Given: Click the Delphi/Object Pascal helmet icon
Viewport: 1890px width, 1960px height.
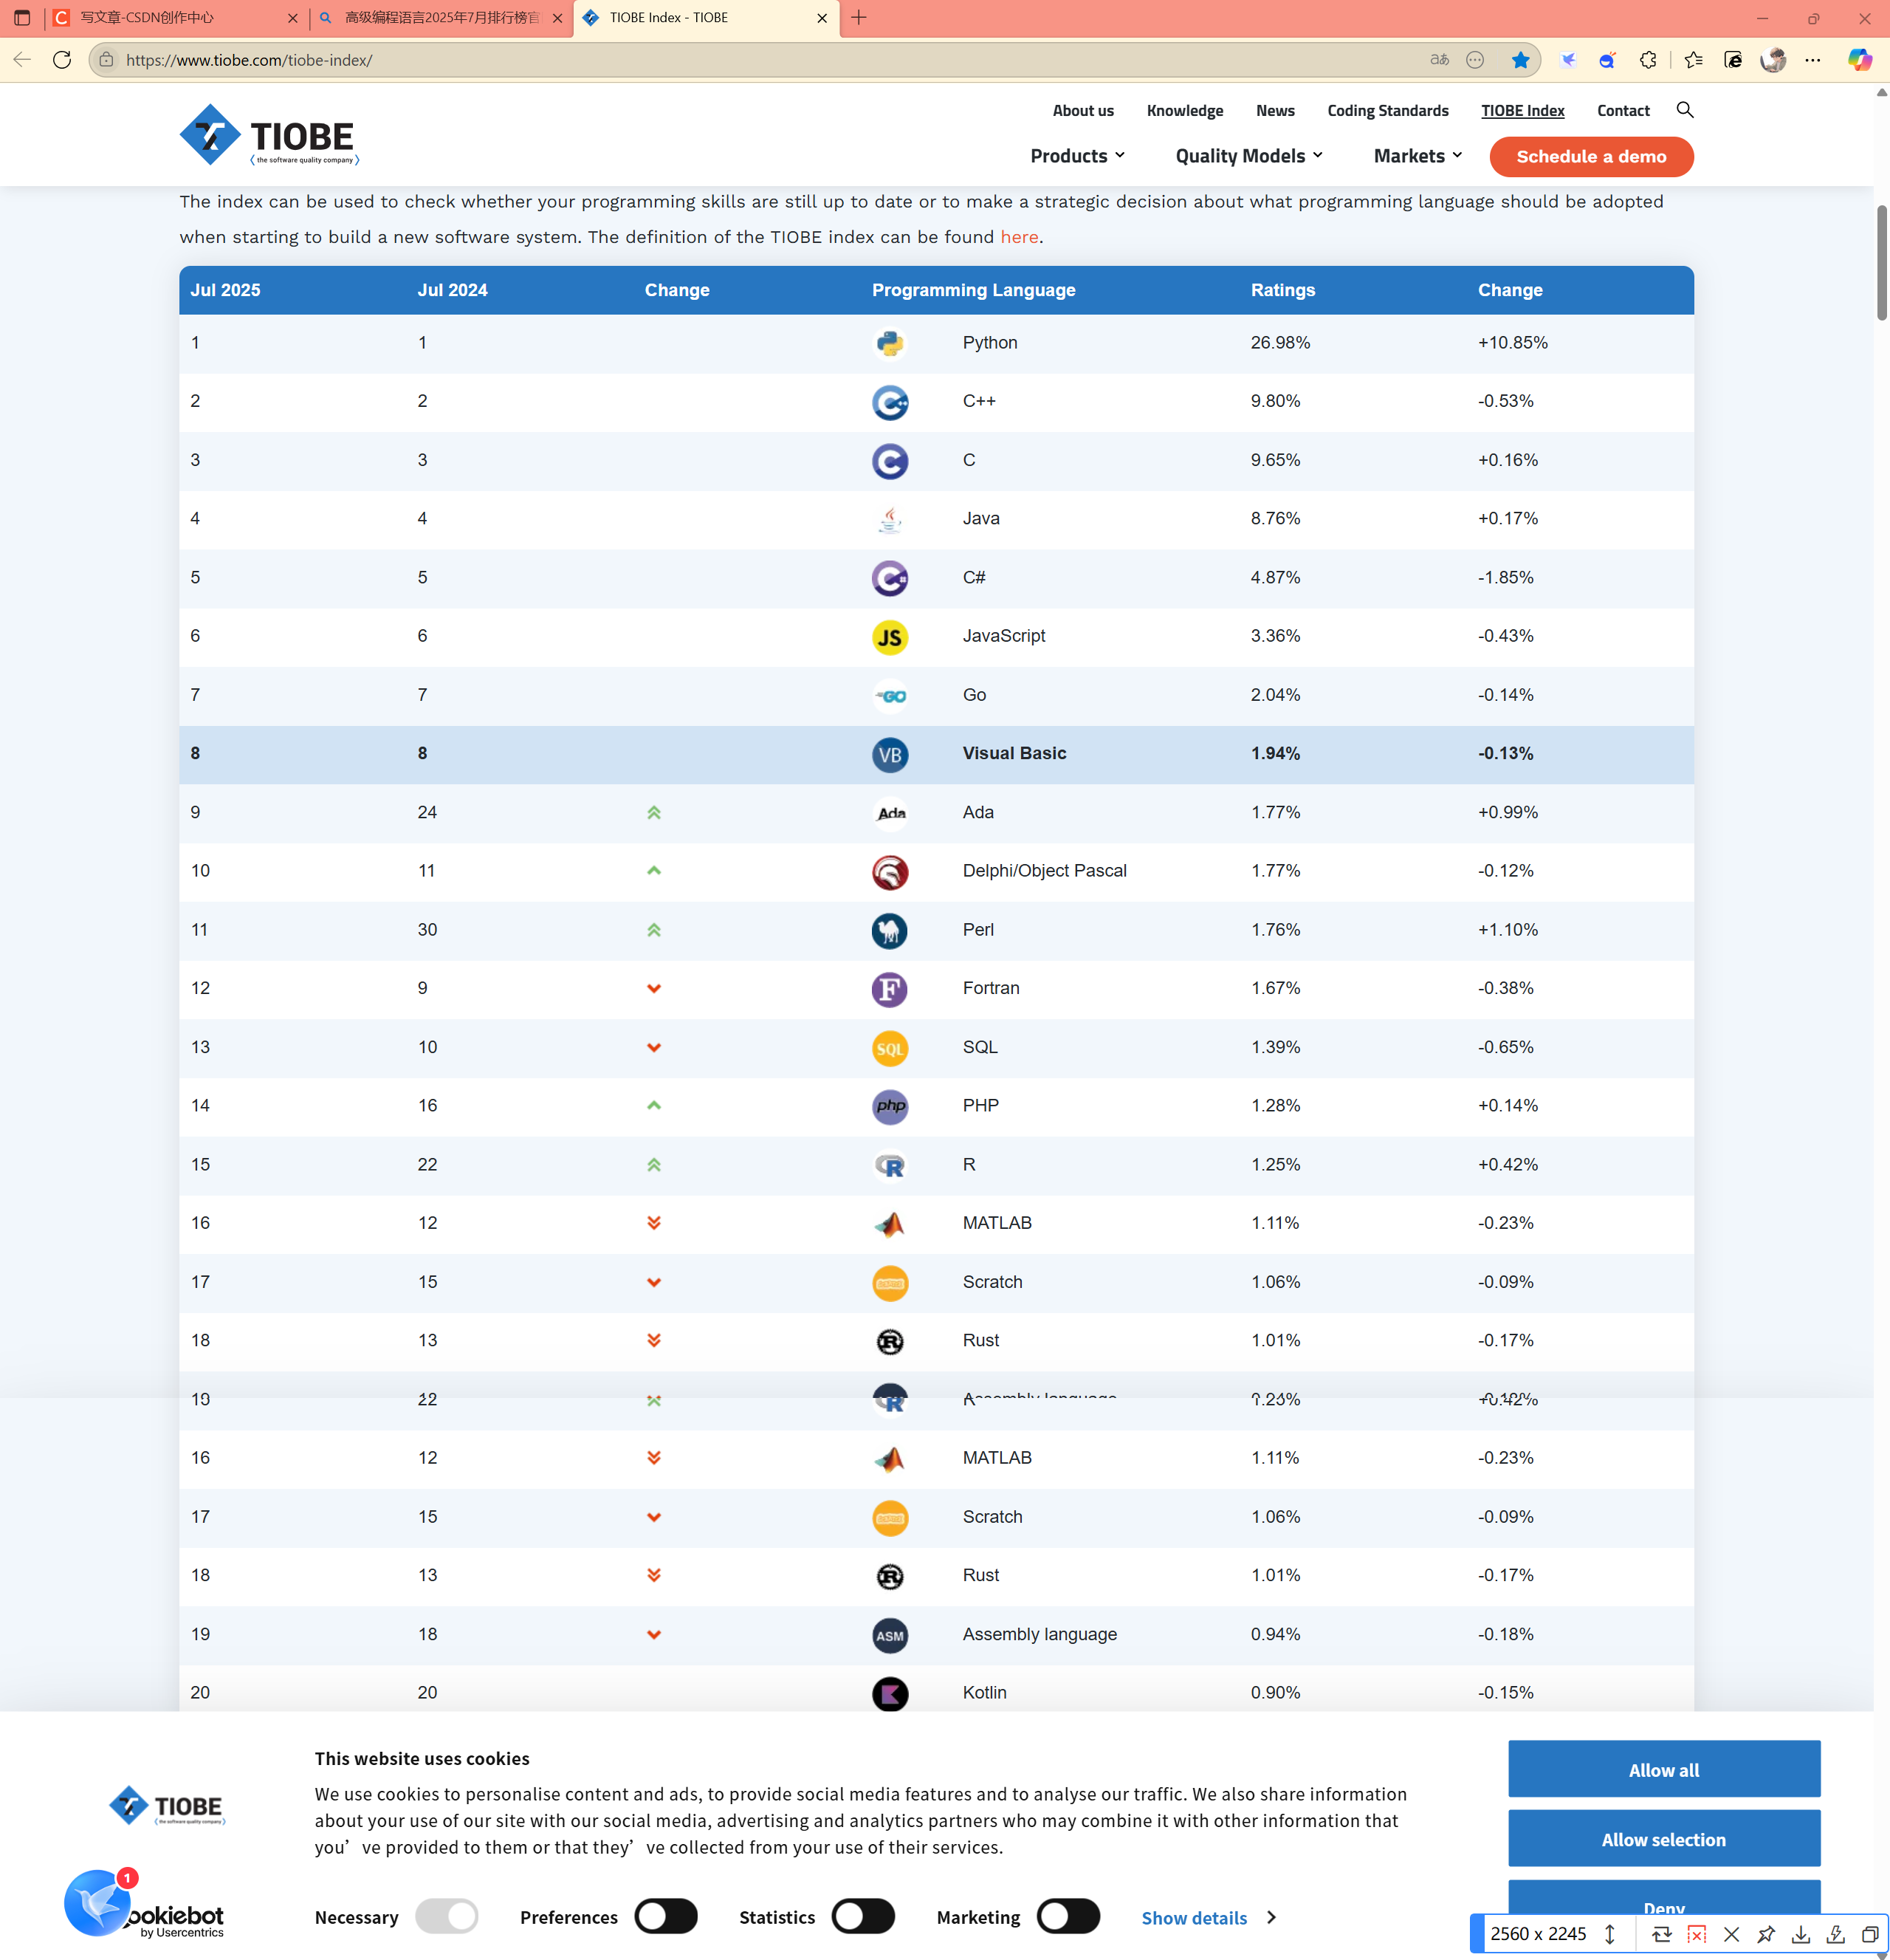Looking at the screenshot, I should [x=890, y=872].
